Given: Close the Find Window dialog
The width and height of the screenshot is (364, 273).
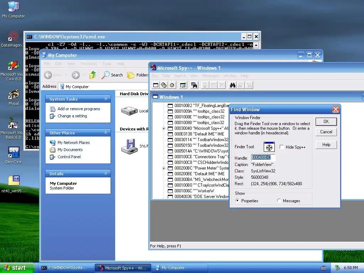Looking at the screenshot, I should click(x=336, y=109).
